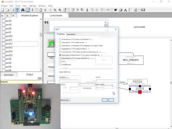Image resolution: width=172 pixels, height=129 pixels.
Task: Click the highlighted question mark help icon
Action: (x=17, y=10)
